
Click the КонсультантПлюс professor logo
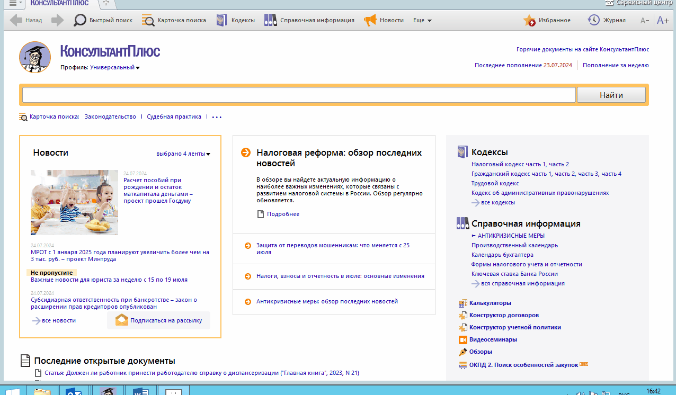coord(35,57)
